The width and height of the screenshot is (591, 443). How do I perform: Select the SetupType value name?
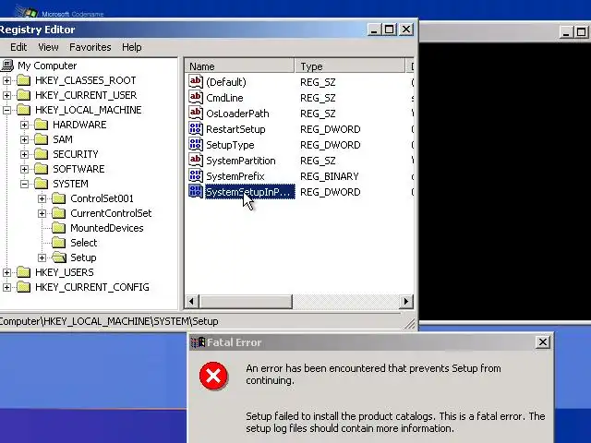230,145
